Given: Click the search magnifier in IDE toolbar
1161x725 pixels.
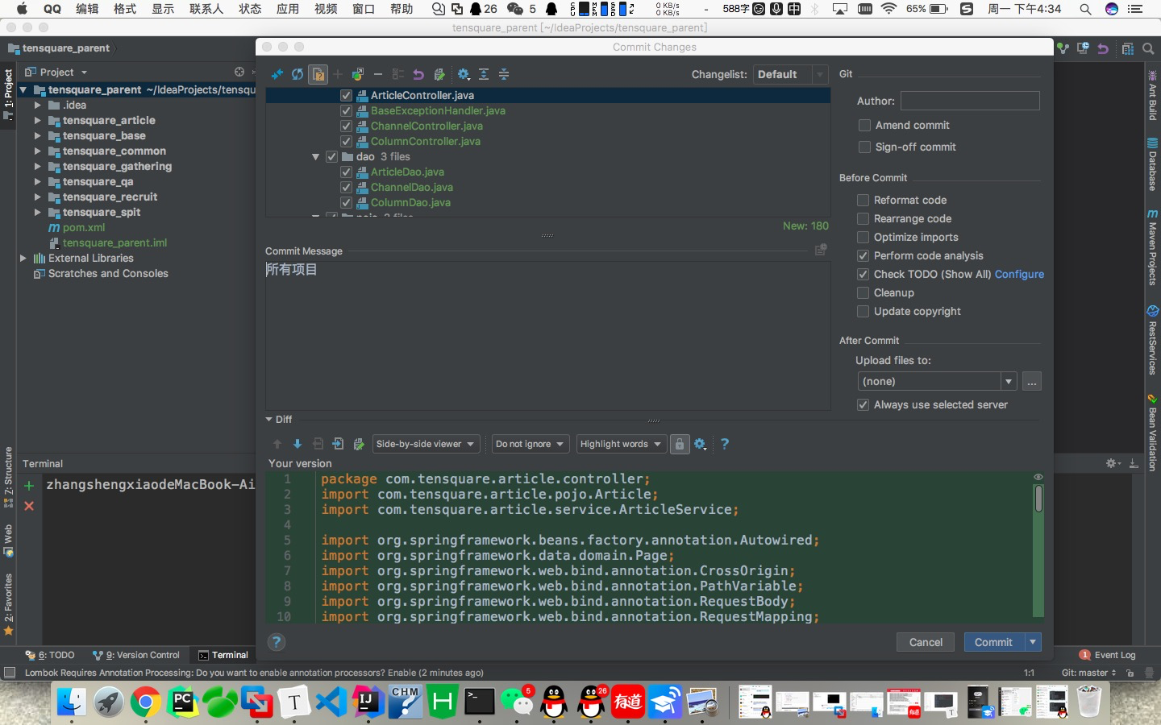Looking at the screenshot, I should point(1148,48).
